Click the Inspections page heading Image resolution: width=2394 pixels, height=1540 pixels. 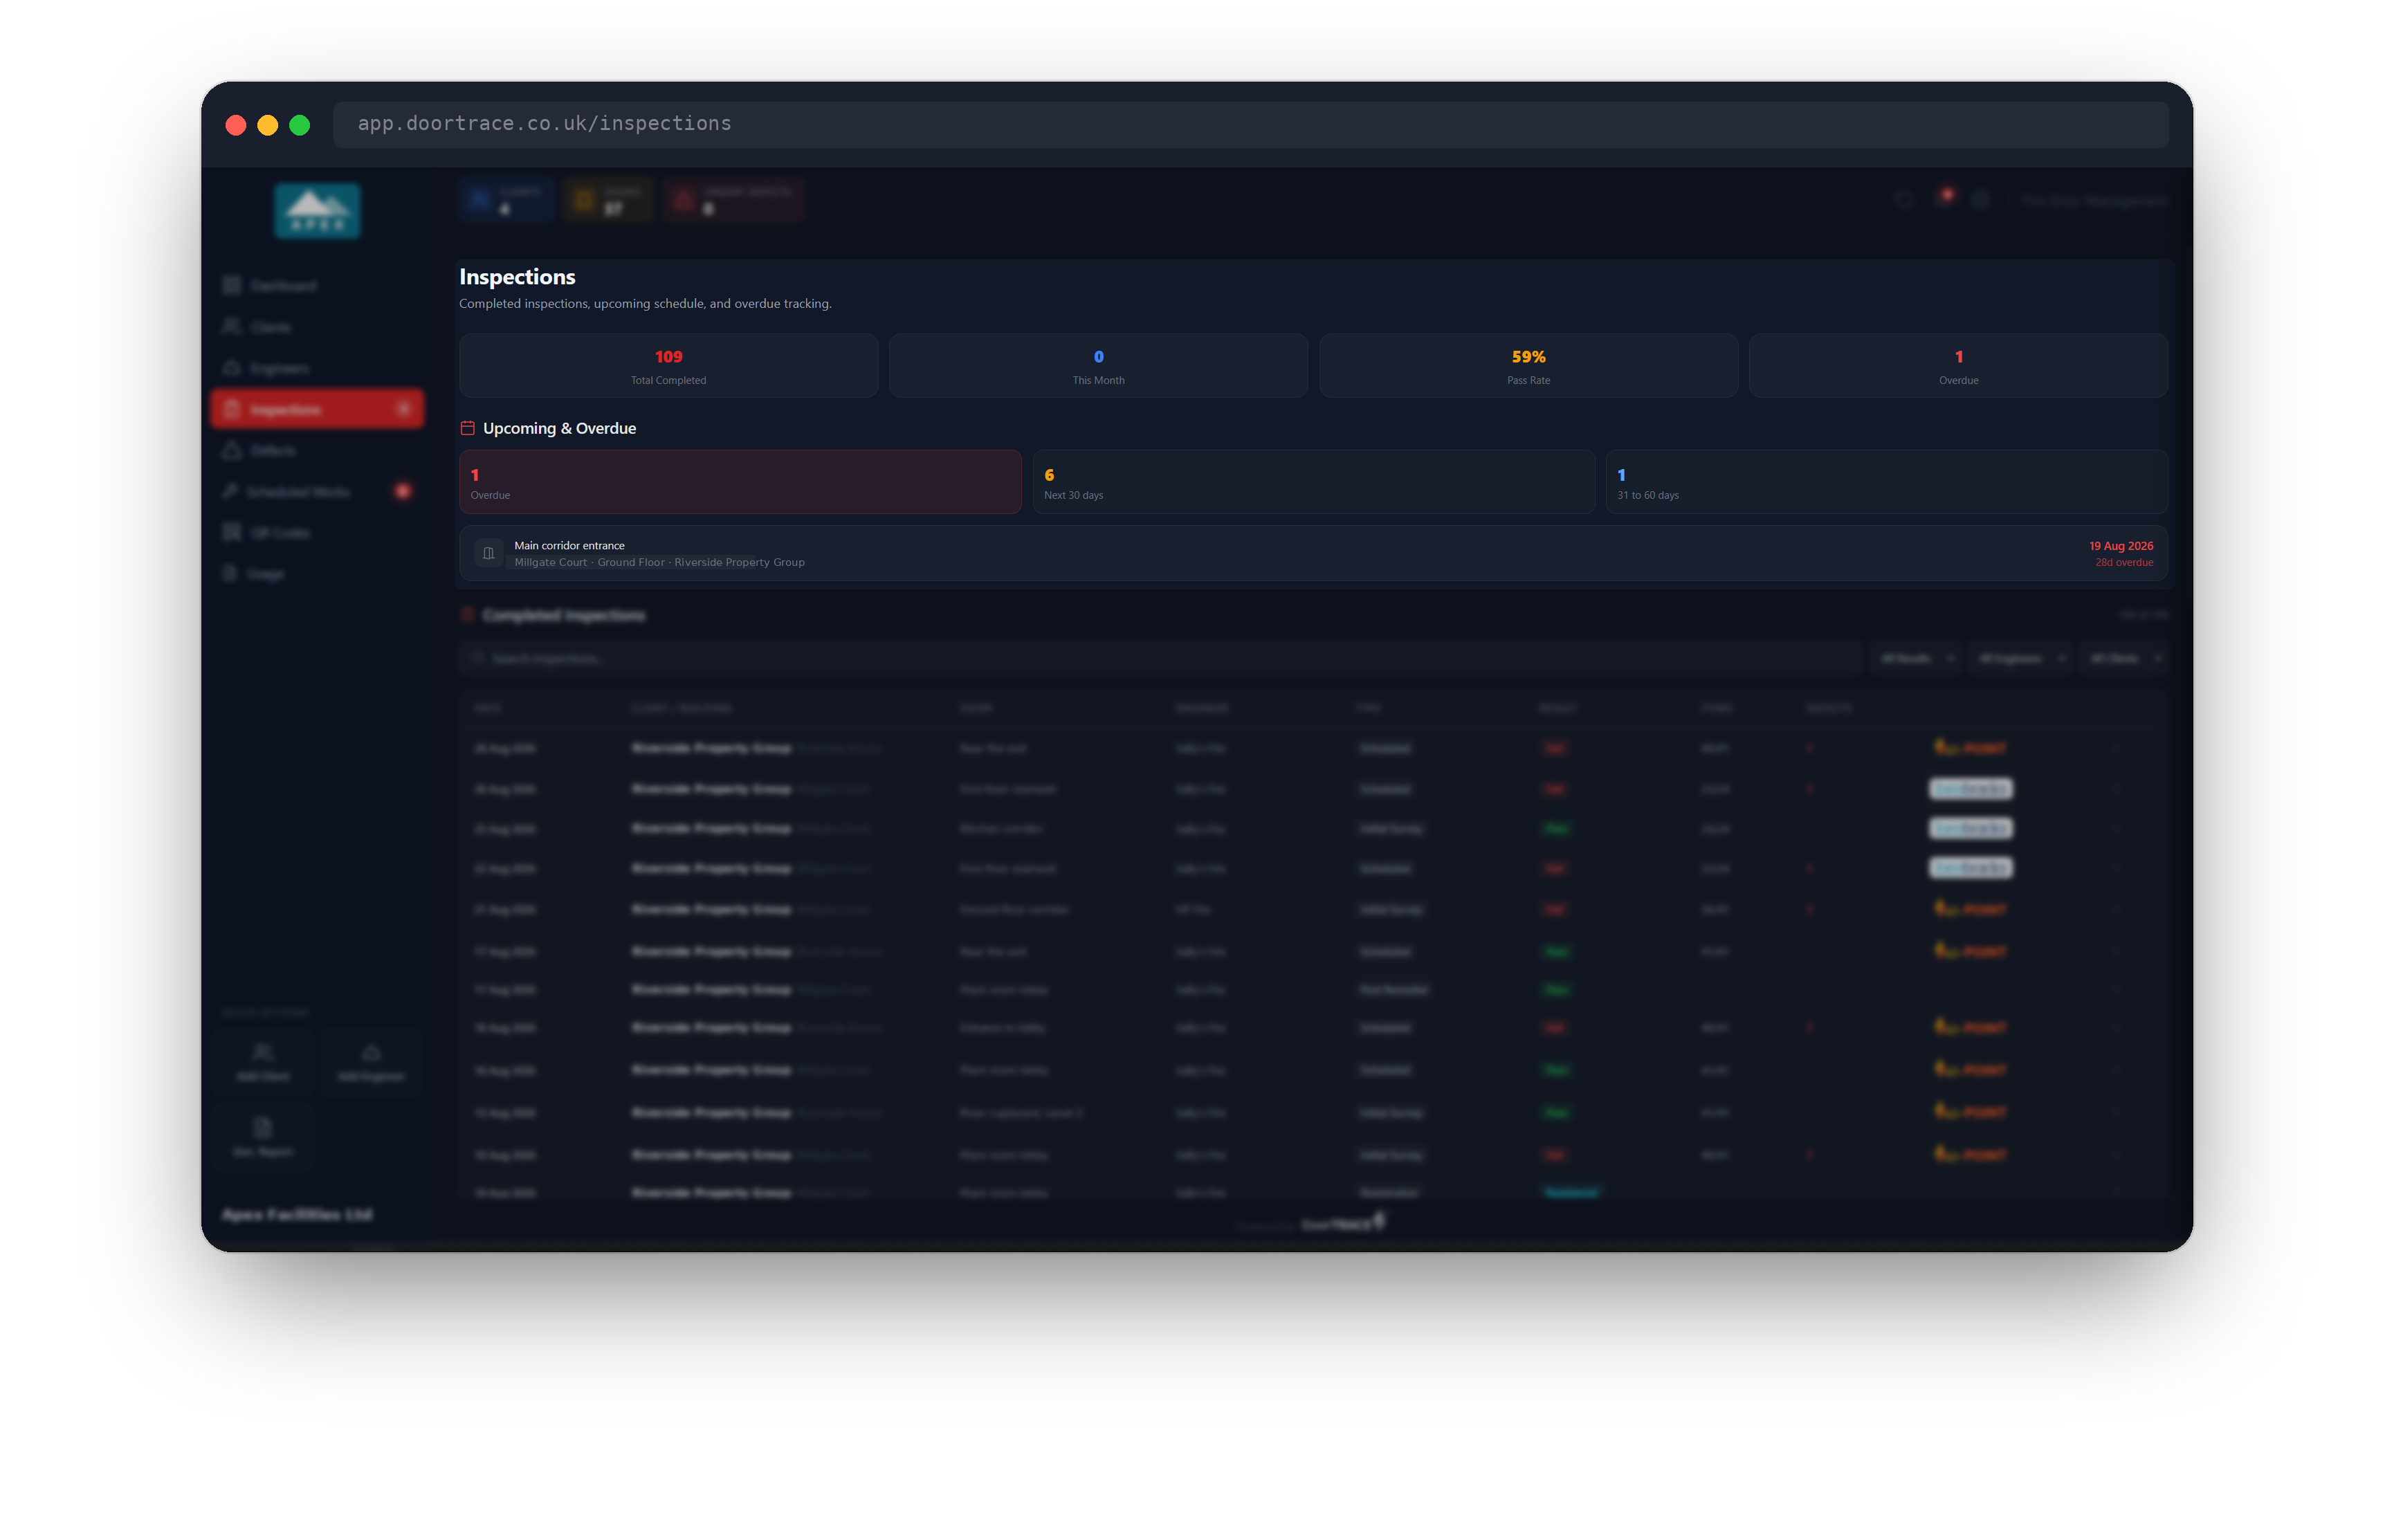(x=517, y=277)
